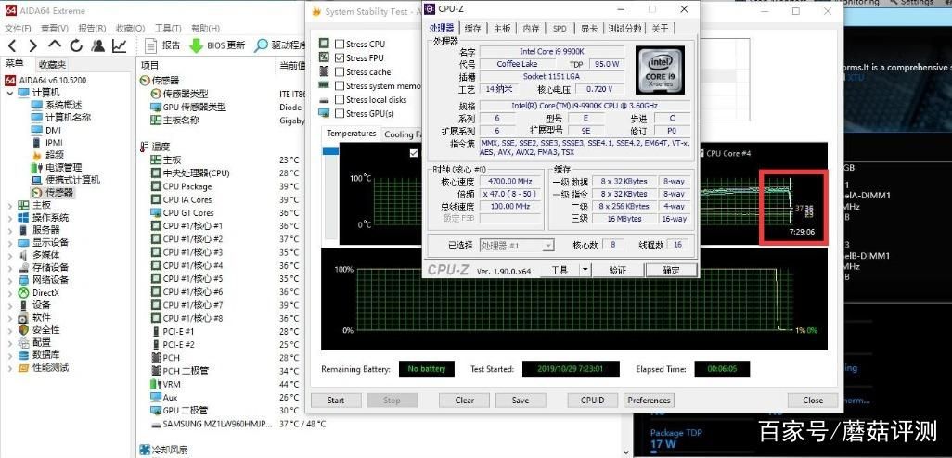
Task: Open the user profile icon in AIDA64 toolbar
Action: point(97,45)
